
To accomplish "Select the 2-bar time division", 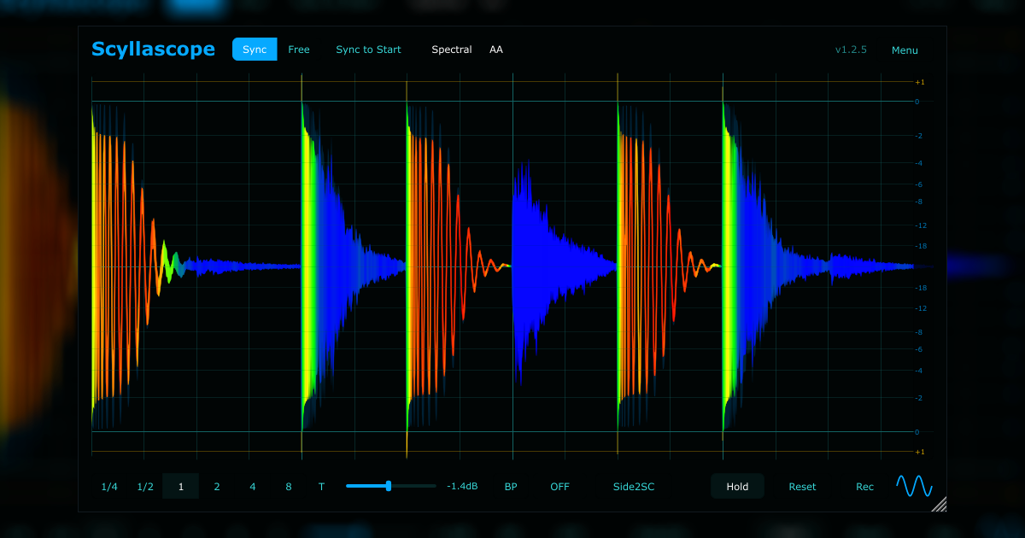I will (216, 486).
